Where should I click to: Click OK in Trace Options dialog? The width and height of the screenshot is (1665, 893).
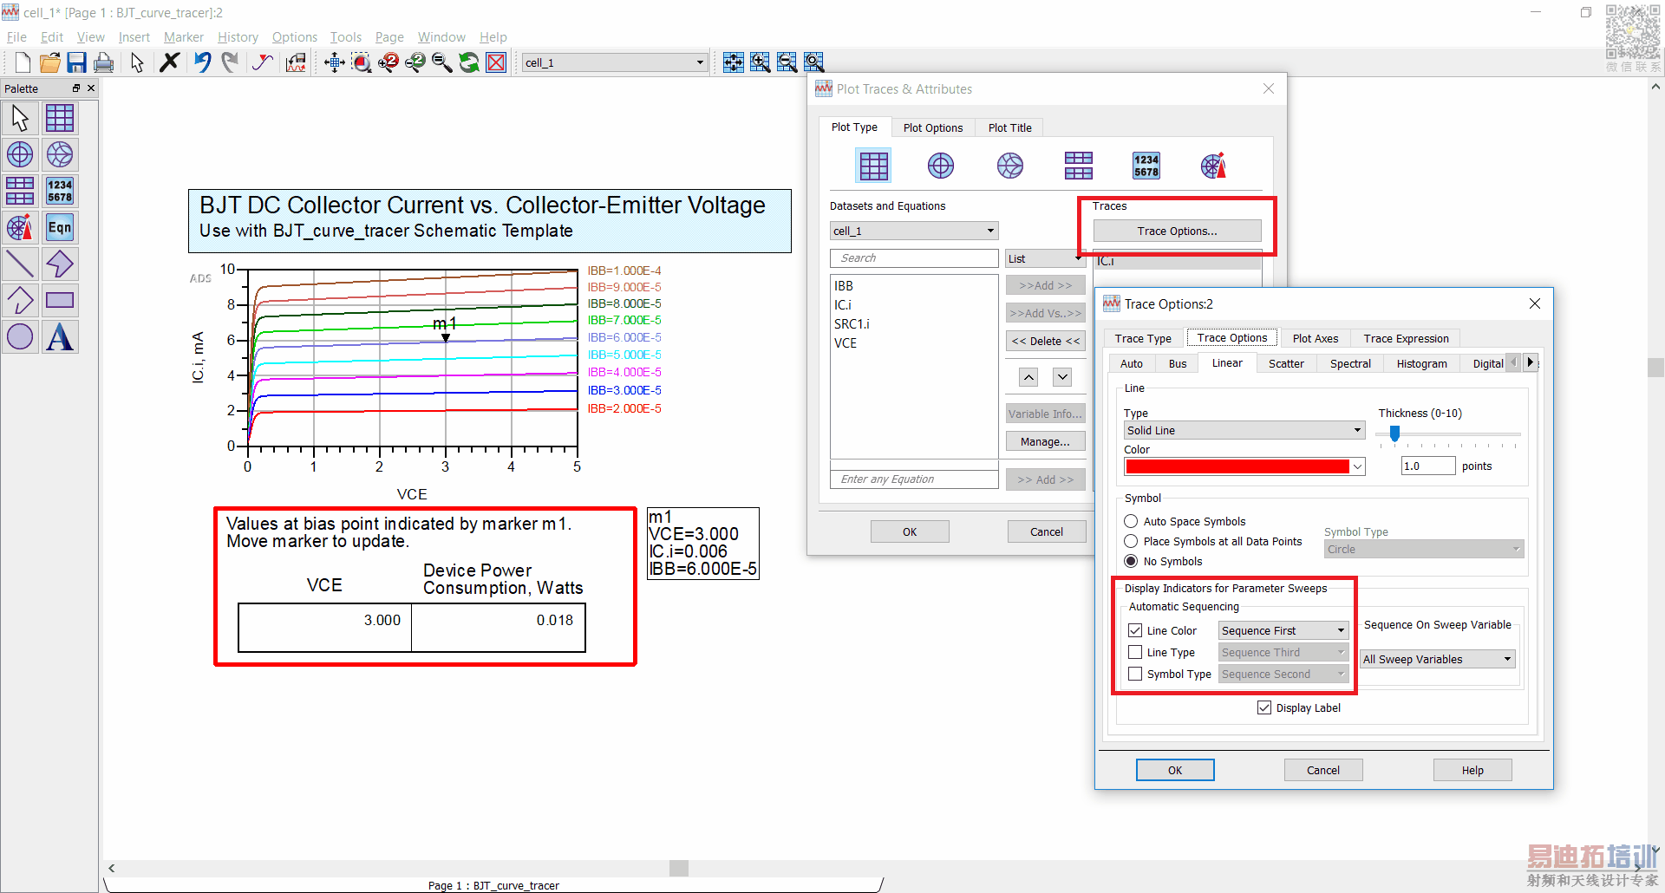[x=1175, y=770]
